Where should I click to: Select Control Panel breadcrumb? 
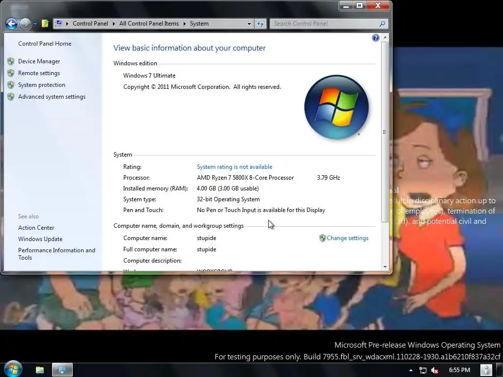click(x=90, y=24)
